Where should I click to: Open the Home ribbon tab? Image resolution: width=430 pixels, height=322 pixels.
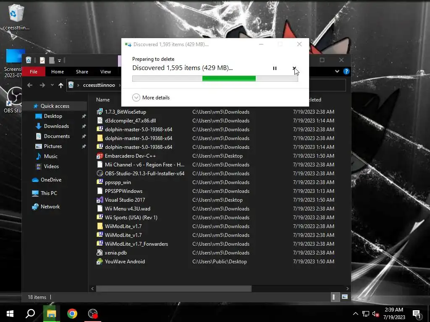click(57, 71)
